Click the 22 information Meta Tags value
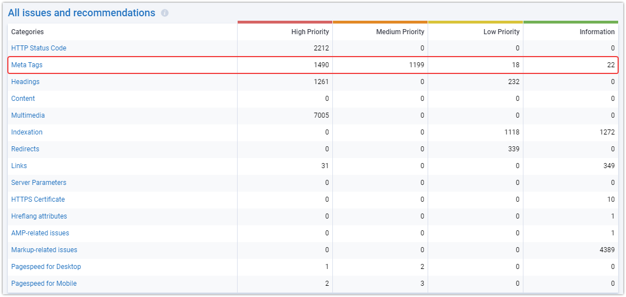Viewport: 626px width, 297px height. [x=611, y=65]
